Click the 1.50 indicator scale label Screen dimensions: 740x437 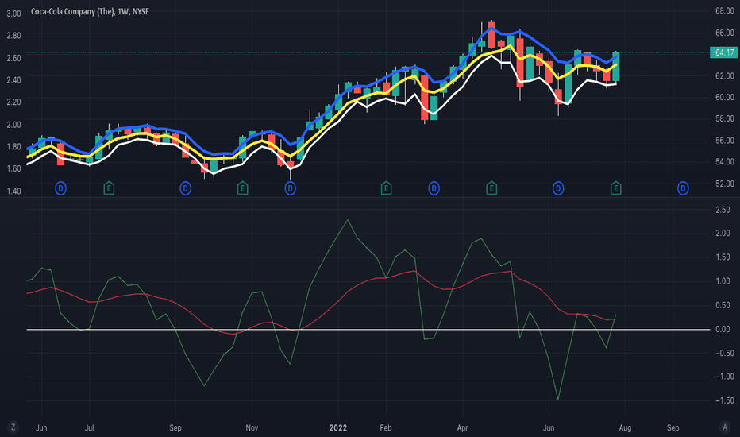pos(723,257)
